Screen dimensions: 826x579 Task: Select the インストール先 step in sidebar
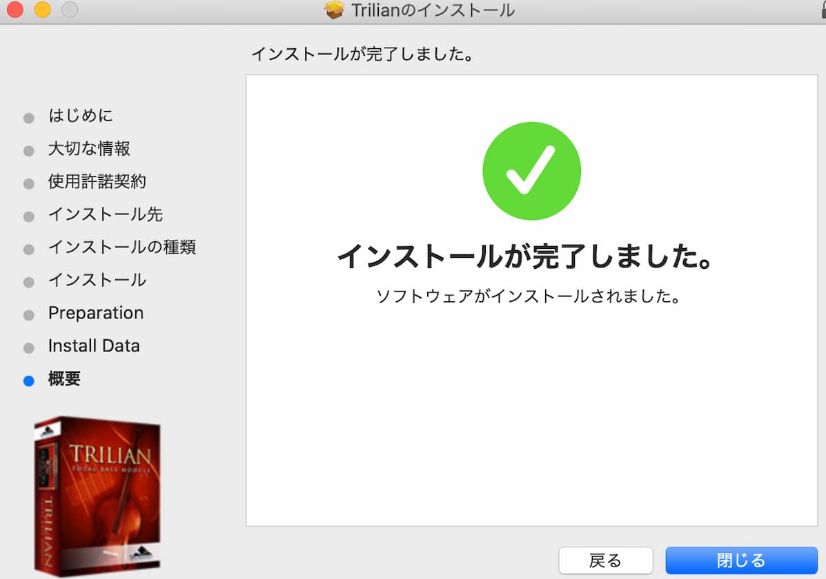[106, 214]
